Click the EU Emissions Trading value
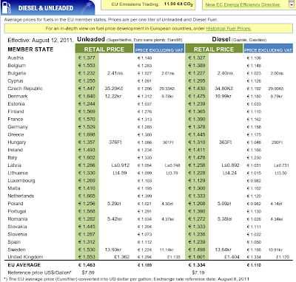This screenshot has width=296, height=282. pyautogui.click(x=178, y=4)
